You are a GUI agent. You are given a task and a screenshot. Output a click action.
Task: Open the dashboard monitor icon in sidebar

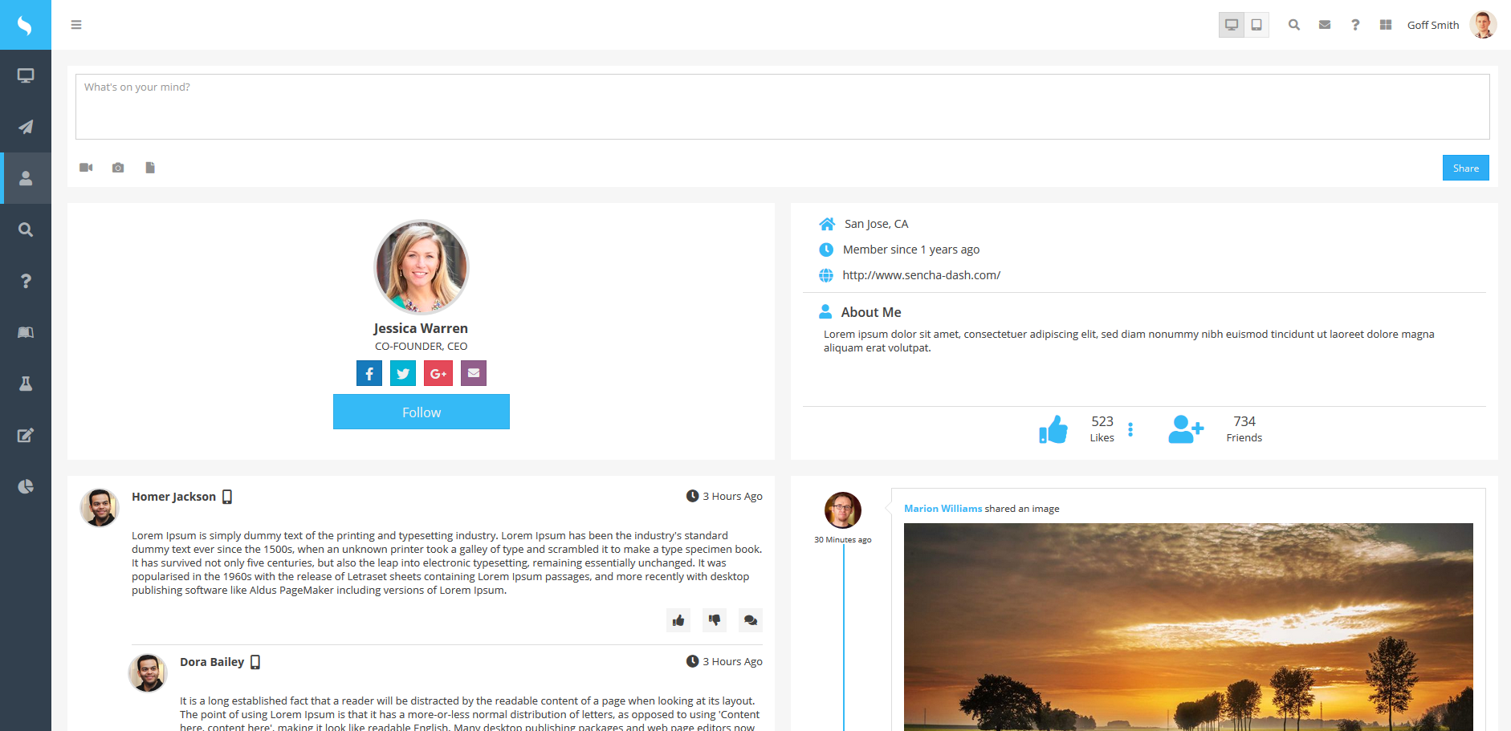(26, 75)
